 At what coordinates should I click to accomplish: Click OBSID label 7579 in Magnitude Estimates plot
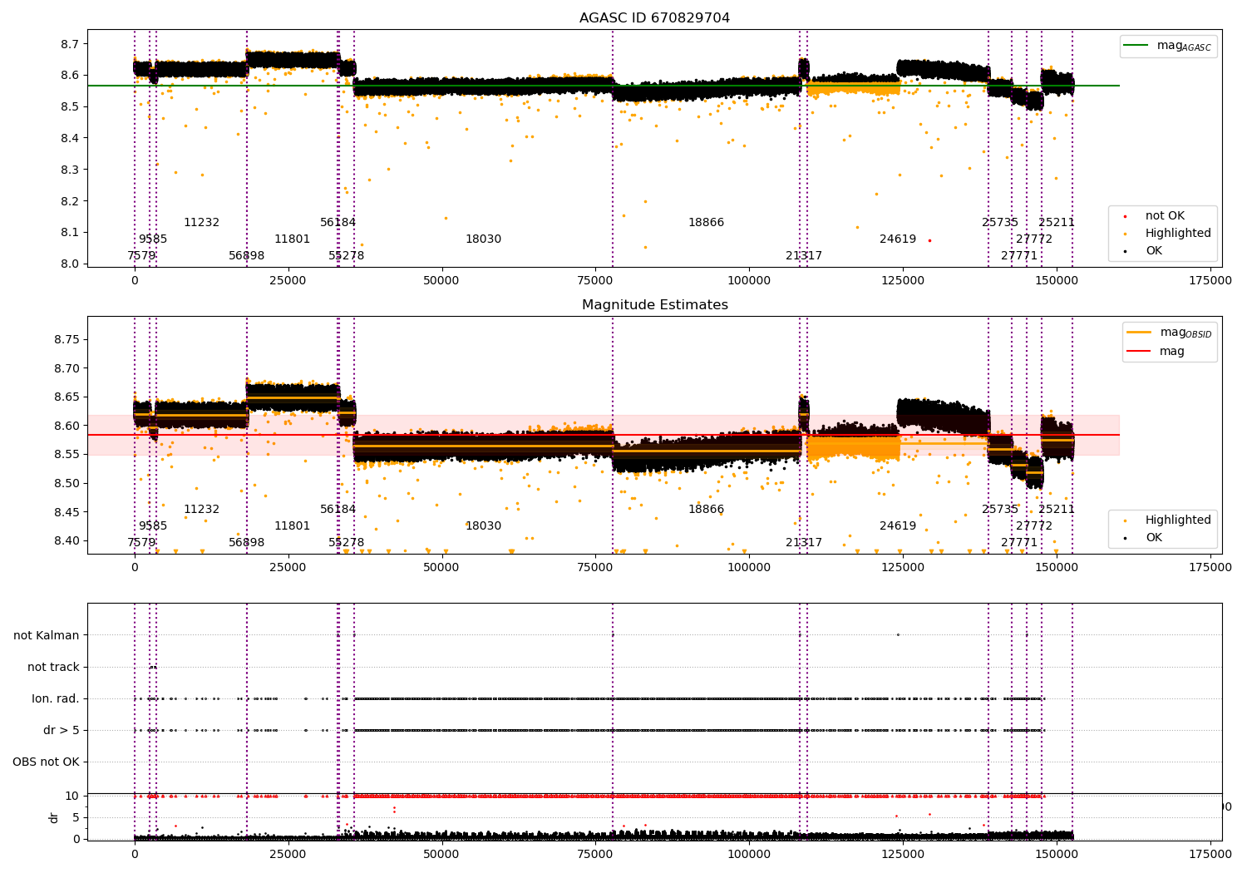(141, 543)
